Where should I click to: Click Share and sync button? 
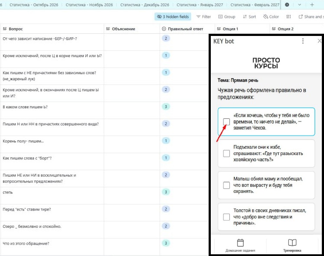click(311, 17)
